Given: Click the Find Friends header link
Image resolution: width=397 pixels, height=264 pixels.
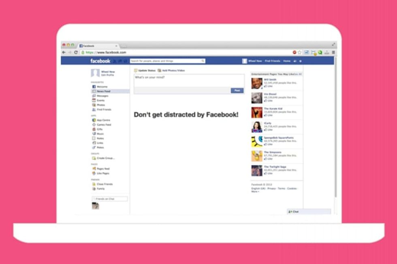Looking at the screenshot, I should click(x=272, y=61).
